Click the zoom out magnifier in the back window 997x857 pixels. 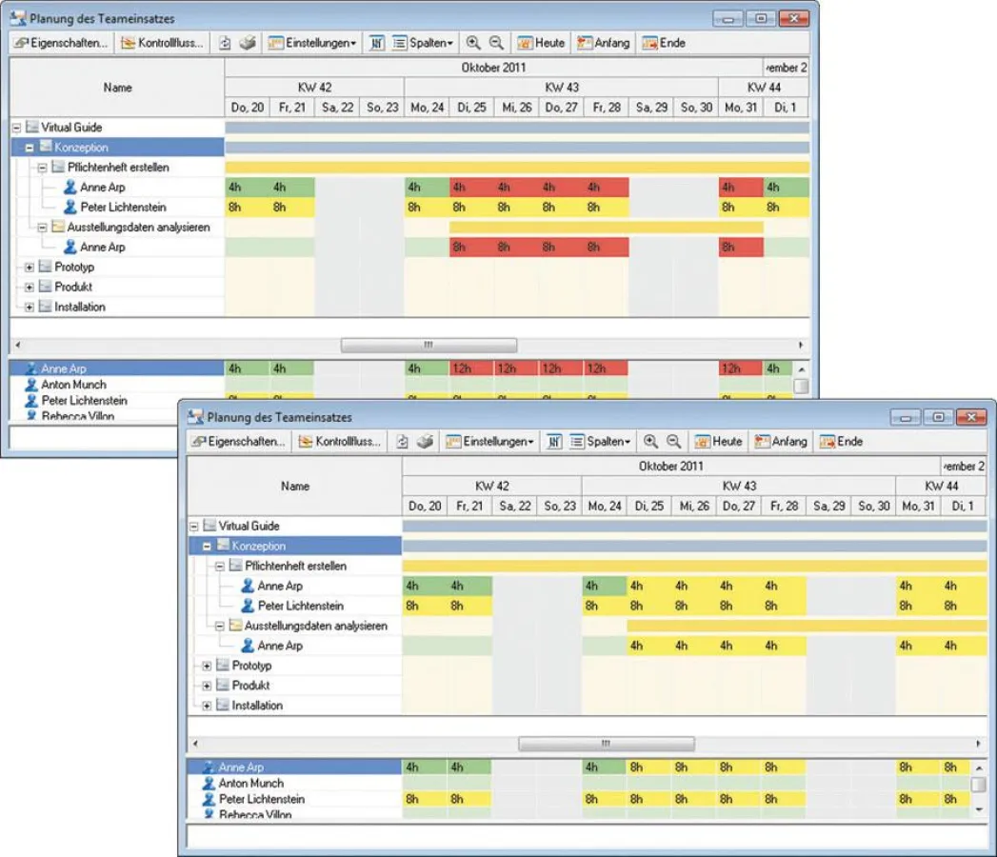496,43
